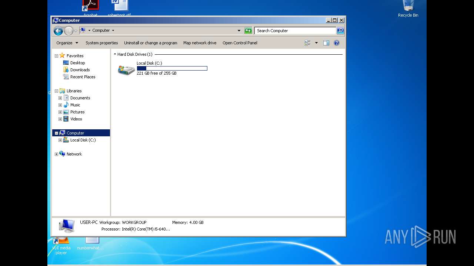The height and width of the screenshot is (266, 474).
Task: Click USER-PC computer icon in details pane
Action: pyautogui.click(x=67, y=226)
